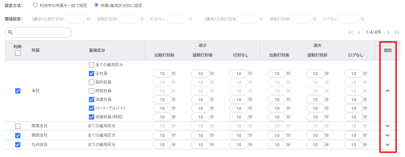Collapse the 本社 individual settings chevron
The image size is (405, 157).
[388, 91]
